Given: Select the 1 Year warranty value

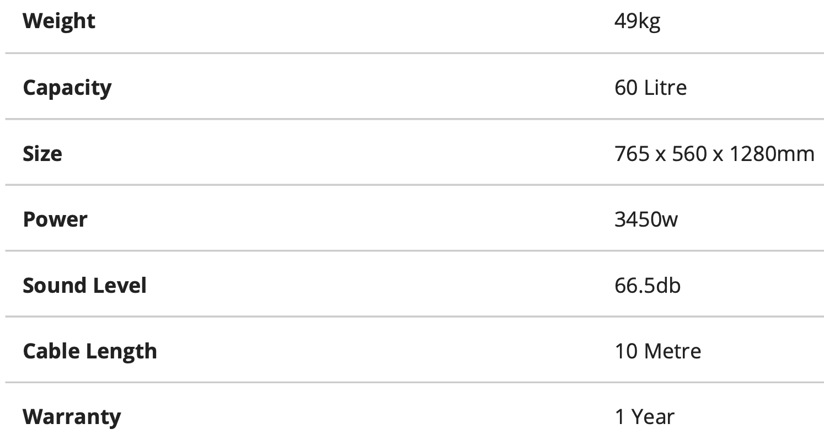Looking at the screenshot, I should [644, 417].
